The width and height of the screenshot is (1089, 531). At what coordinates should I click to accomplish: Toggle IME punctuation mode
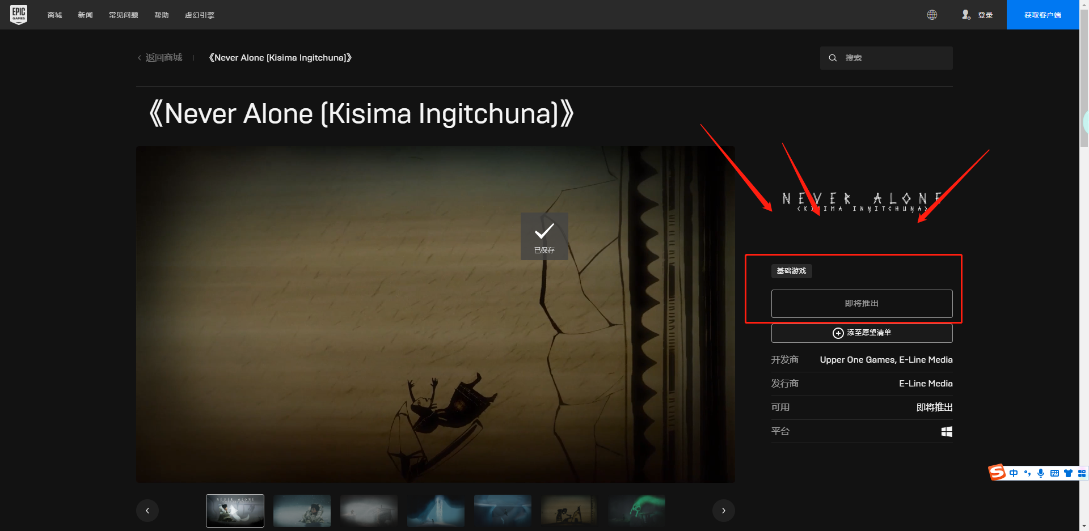click(1027, 473)
